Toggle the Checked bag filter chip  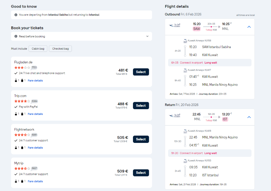point(60,49)
